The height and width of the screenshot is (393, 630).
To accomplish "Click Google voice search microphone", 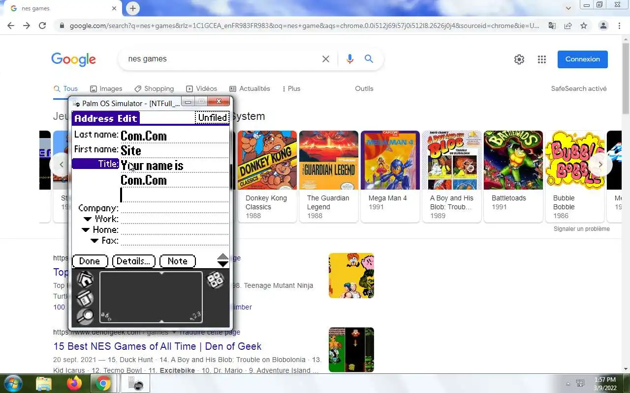I will click(x=349, y=59).
